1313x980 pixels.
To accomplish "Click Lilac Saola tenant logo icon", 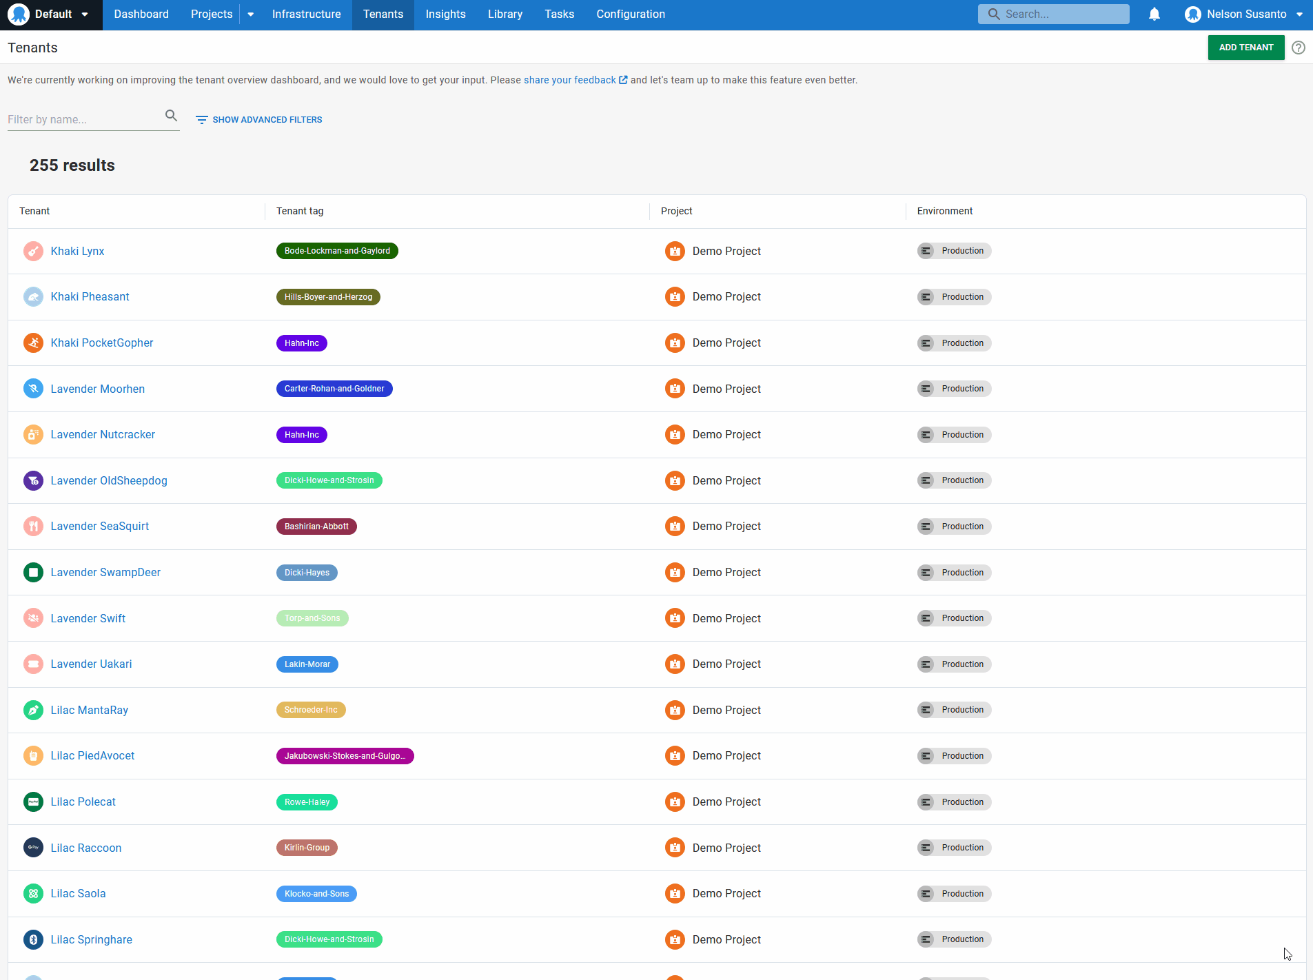I will tap(33, 894).
